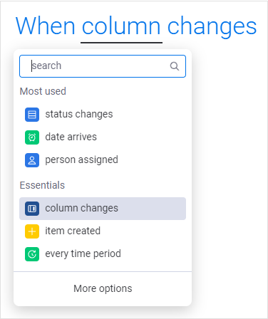
Task: Click the word changes in the heading
Action: (212, 27)
